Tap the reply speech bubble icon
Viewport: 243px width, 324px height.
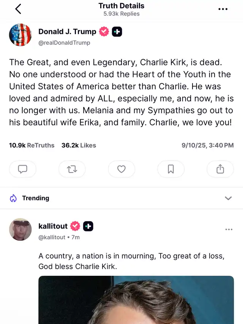[23, 169]
